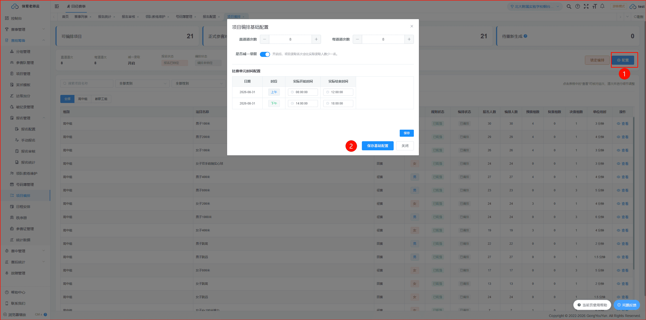Screen dimensions: 646x320
Task: Increase 弯道道次数 with plus button
Action: (x=409, y=39)
